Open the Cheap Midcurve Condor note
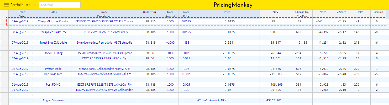This screenshot has width=389, height=105. pos(53,21)
